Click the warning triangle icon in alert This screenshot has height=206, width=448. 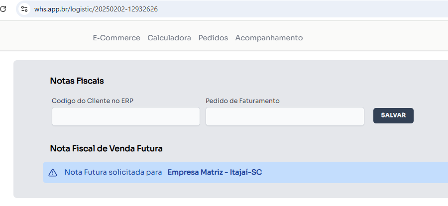53,173
